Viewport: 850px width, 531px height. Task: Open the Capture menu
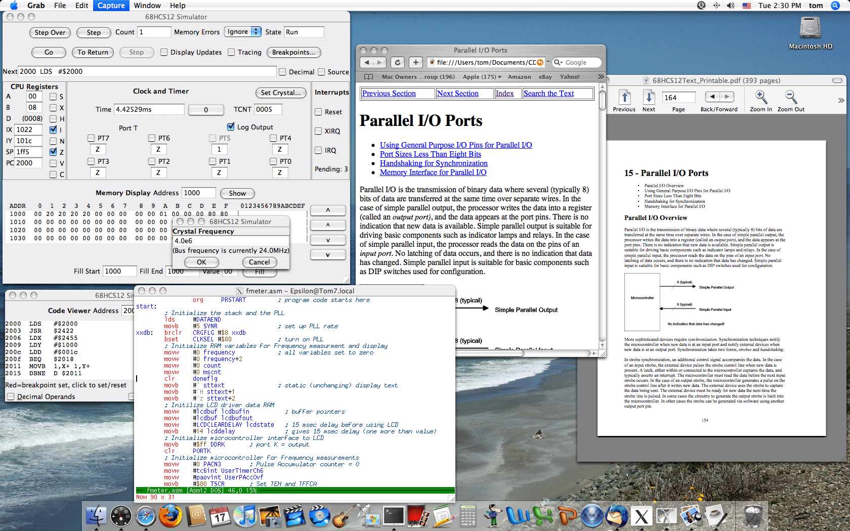click(x=111, y=6)
